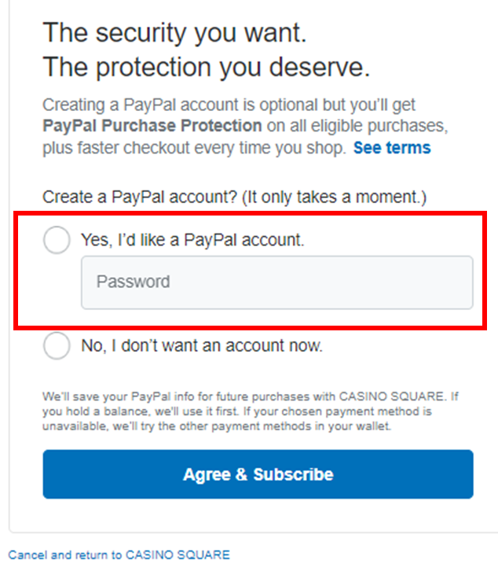Open the See terms link

pos(391,148)
